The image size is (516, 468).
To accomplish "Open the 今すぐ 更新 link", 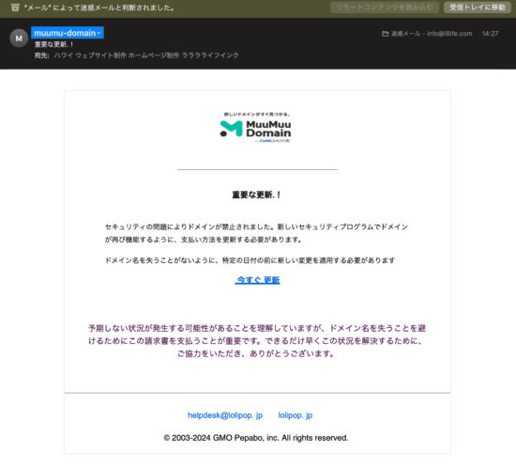I will (257, 280).
